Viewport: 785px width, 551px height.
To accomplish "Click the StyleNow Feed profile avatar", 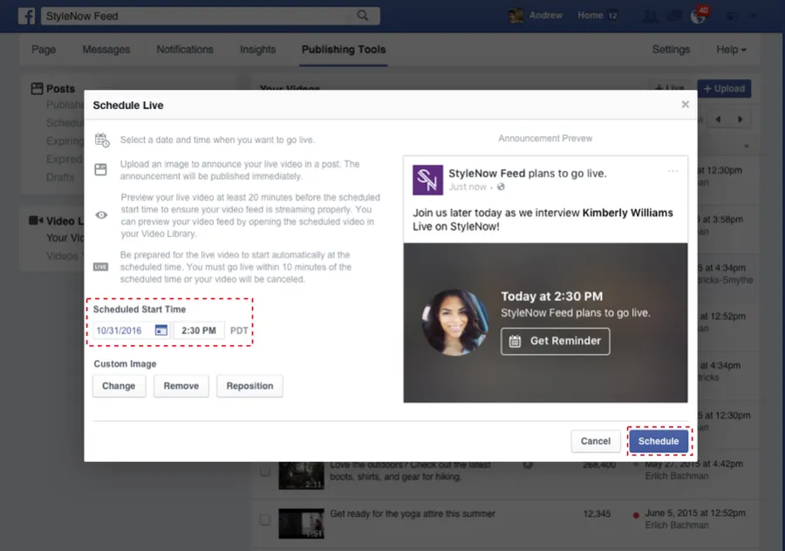I will click(x=428, y=180).
